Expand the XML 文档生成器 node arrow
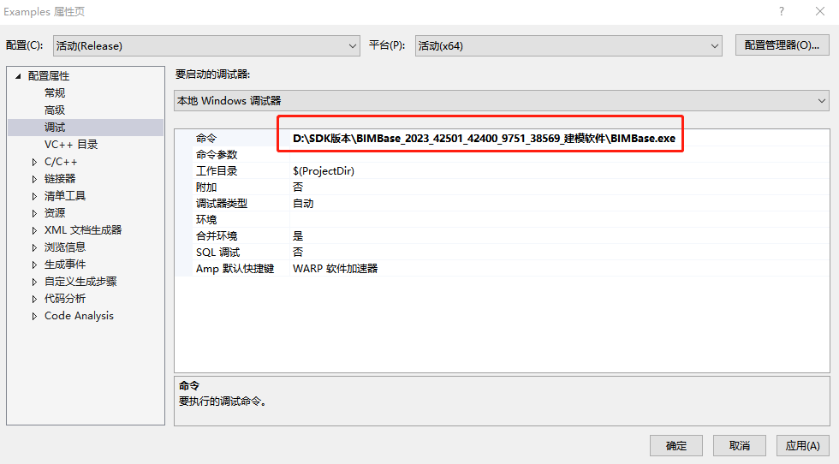 tap(34, 230)
